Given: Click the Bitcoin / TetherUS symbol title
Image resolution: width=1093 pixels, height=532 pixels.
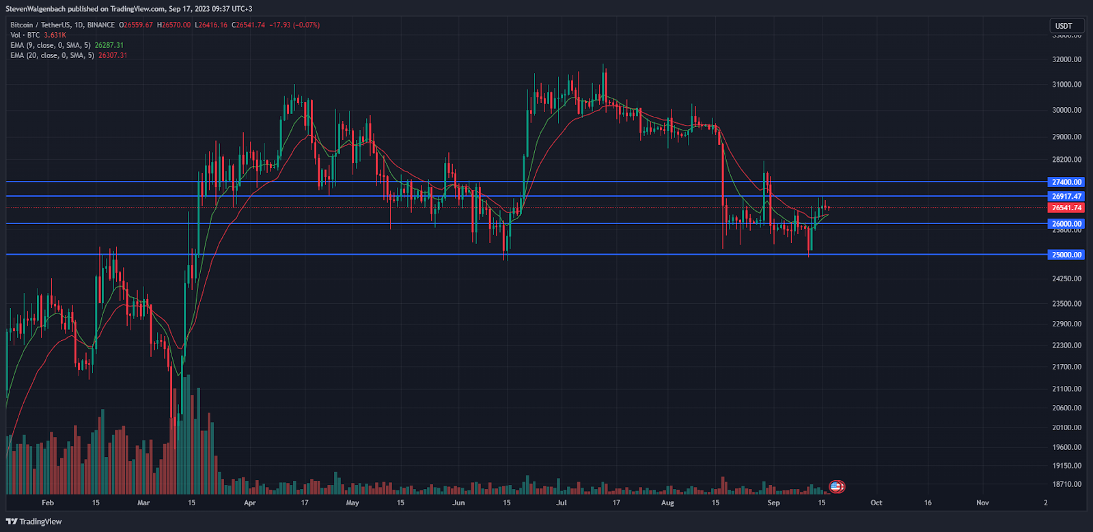Looking at the screenshot, I should click(62, 25).
